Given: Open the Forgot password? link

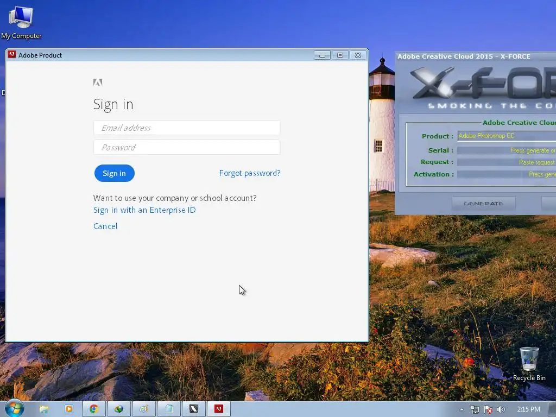Looking at the screenshot, I should click(250, 173).
